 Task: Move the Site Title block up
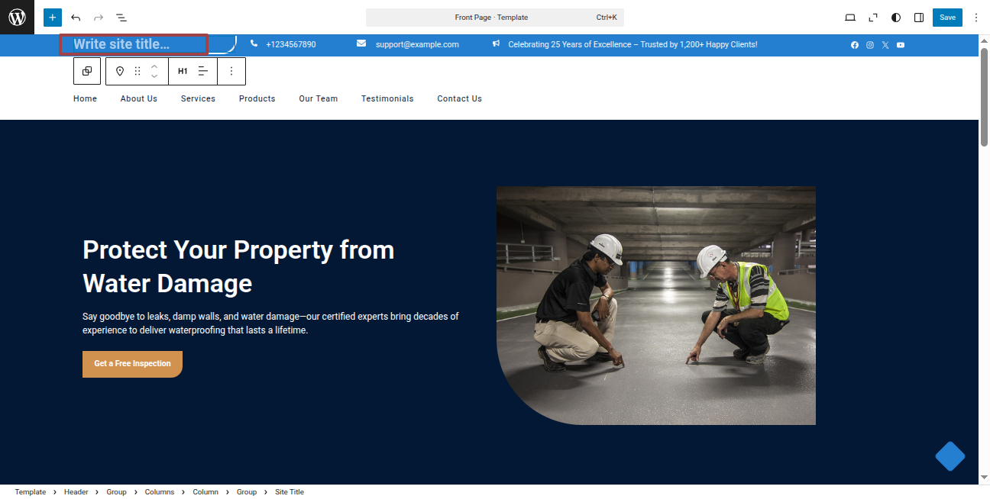click(x=154, y=66)
